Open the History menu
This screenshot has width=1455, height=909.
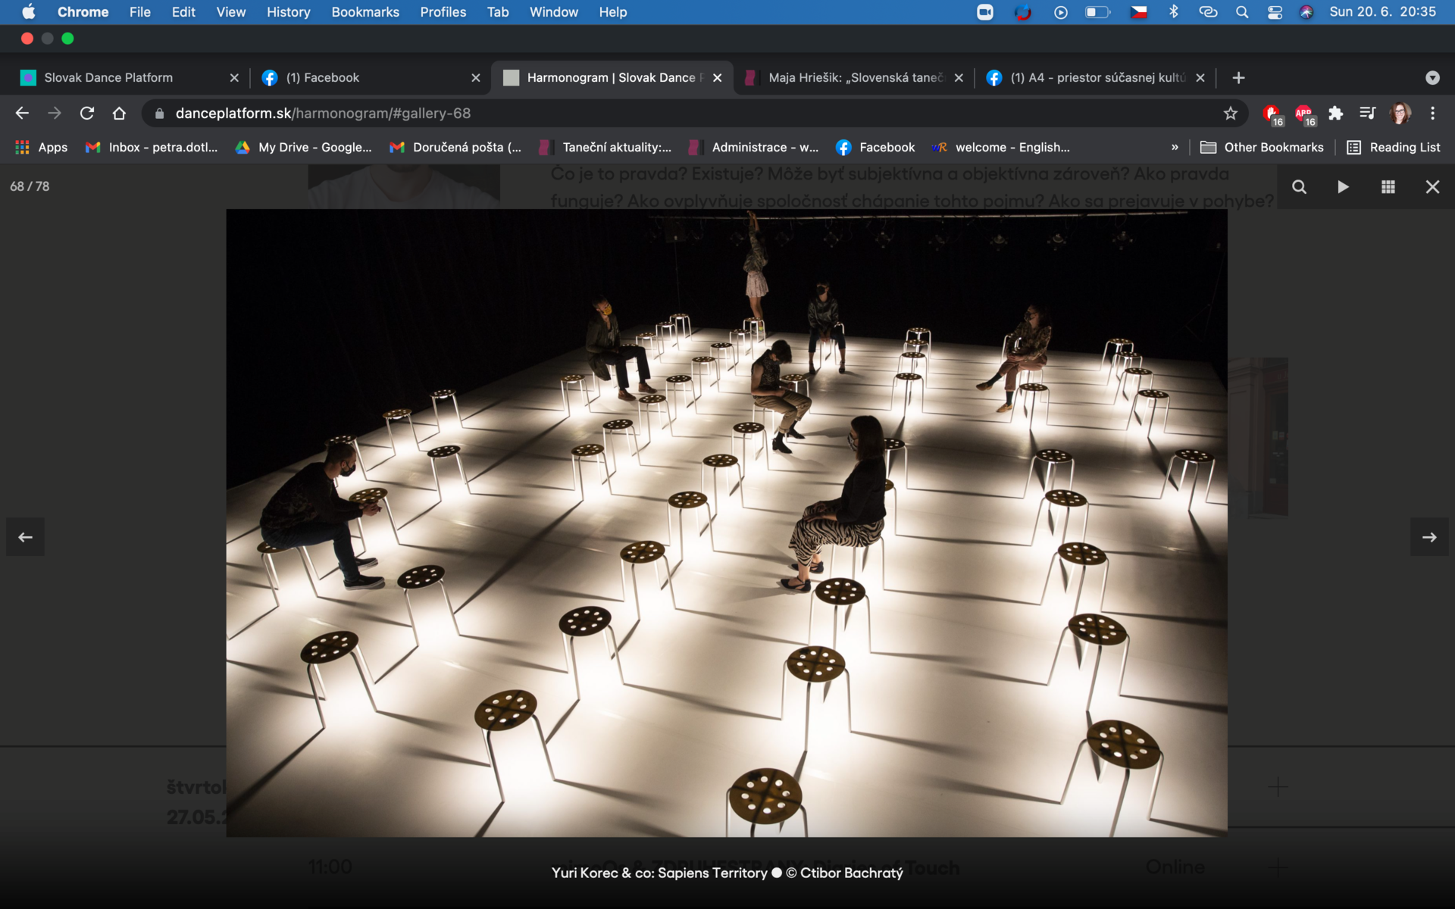288,12
